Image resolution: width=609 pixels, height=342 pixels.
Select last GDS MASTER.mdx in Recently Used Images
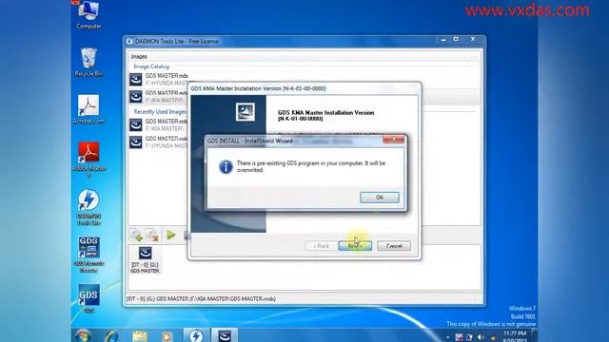pos(159,142)
